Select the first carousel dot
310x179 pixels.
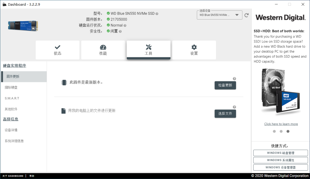(274, 131)
